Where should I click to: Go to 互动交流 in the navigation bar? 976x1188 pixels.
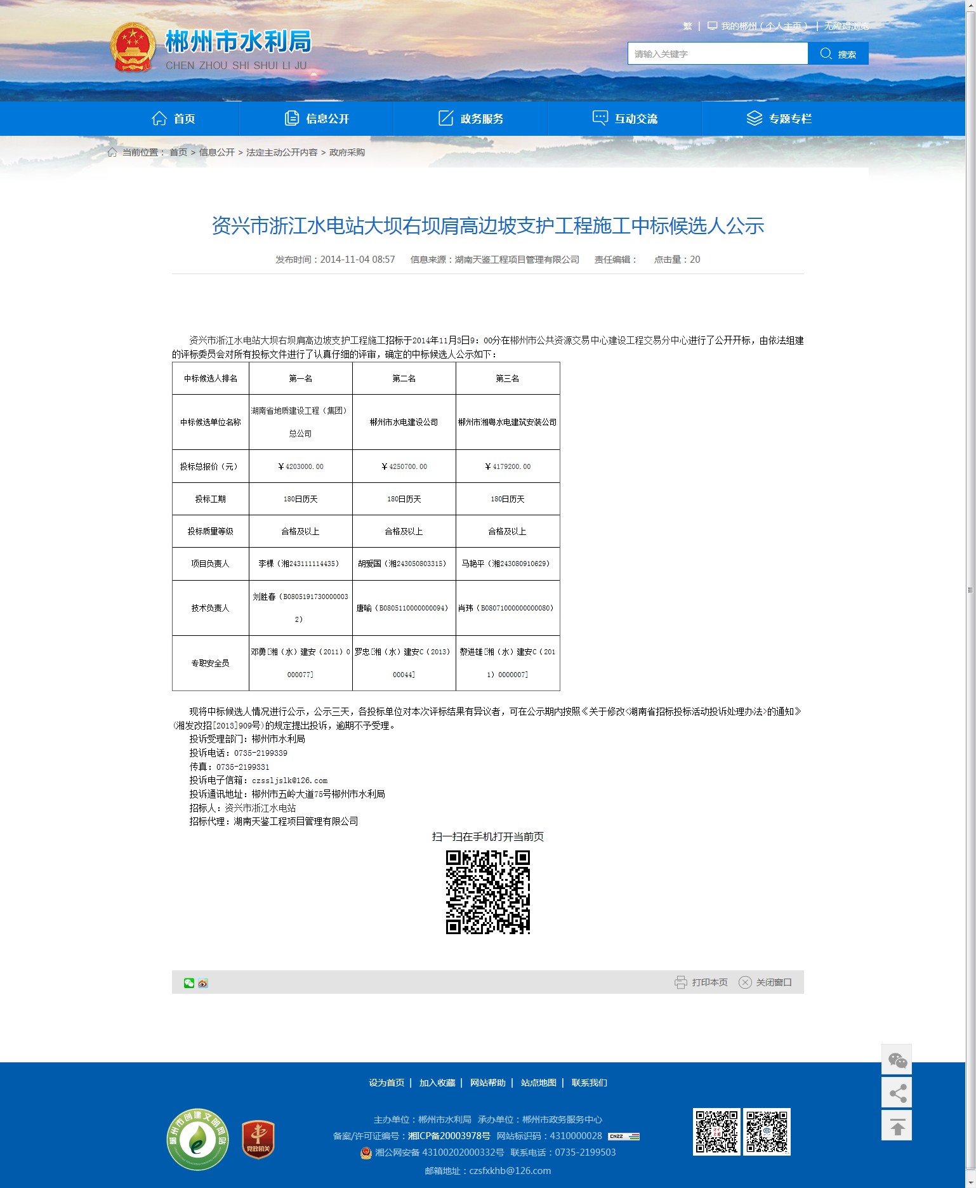(x=625, y=119)
